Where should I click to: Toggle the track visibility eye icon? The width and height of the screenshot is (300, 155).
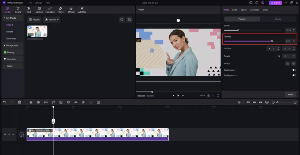coord(9,134)
